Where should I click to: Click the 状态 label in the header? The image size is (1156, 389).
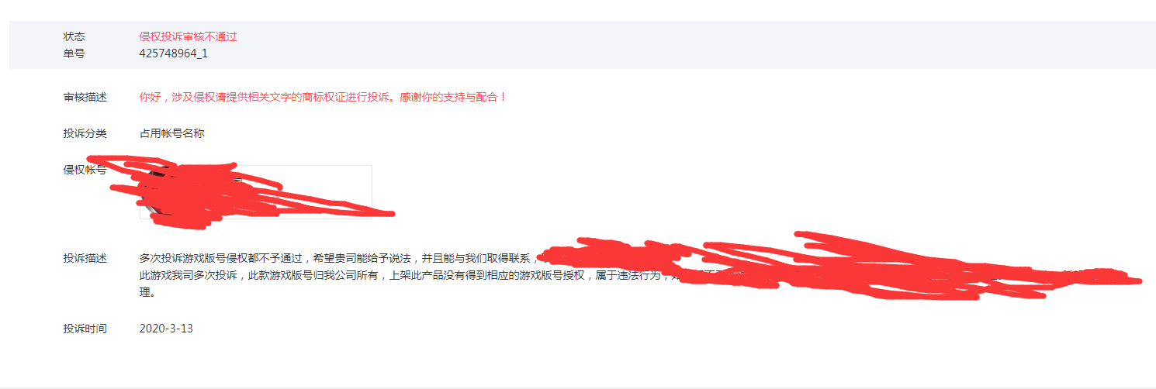point(74,36)
